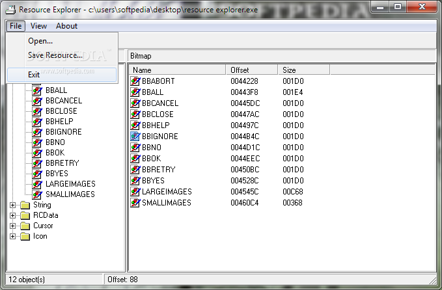Screen dimensions: 442x290
Task: Click the String folder icon
Action: click(x=25, y=205)
